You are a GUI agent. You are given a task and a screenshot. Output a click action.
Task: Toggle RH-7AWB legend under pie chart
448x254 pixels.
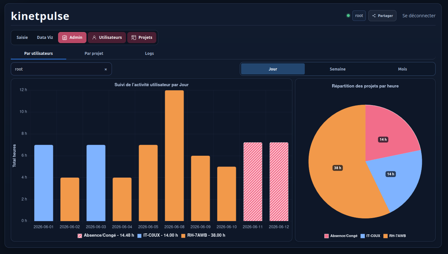[394, 236]
